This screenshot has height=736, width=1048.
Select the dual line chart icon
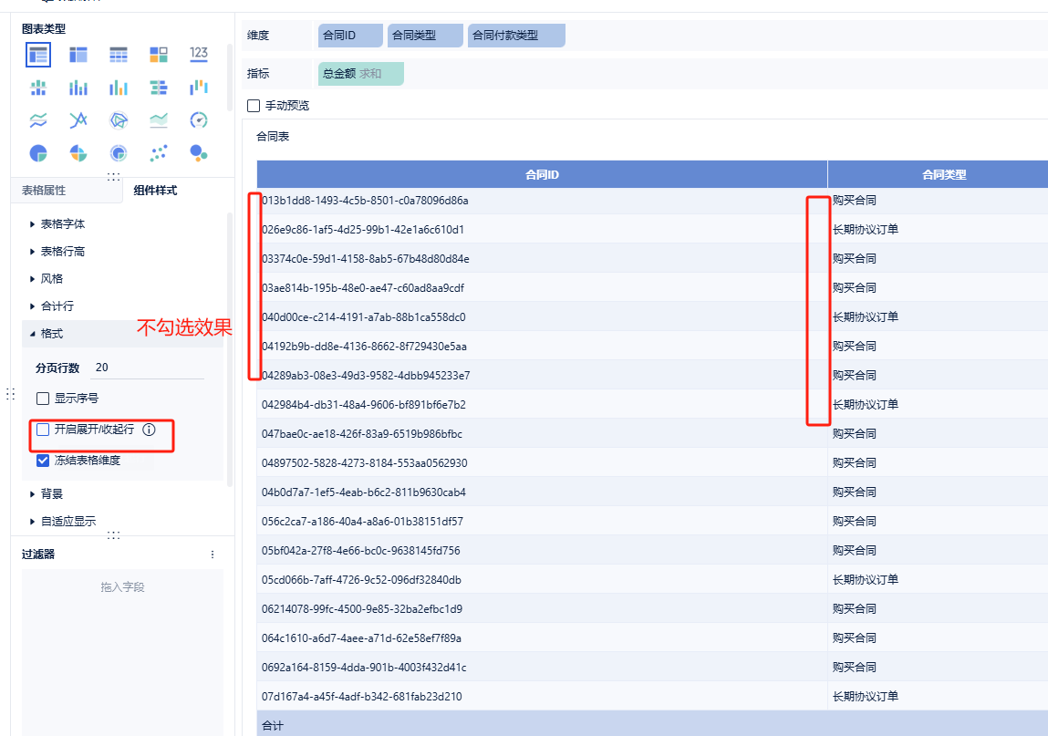(38, 120)
